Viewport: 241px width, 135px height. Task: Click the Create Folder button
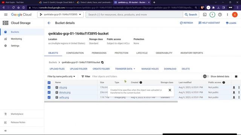click(x=101, y=69)
